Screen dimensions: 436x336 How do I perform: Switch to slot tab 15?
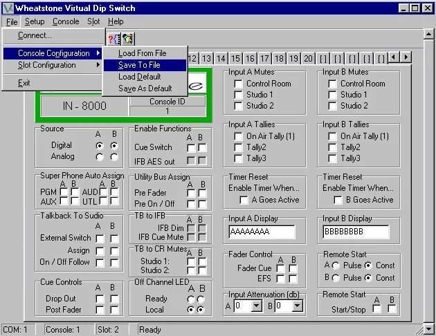click(x=235, y=59)
